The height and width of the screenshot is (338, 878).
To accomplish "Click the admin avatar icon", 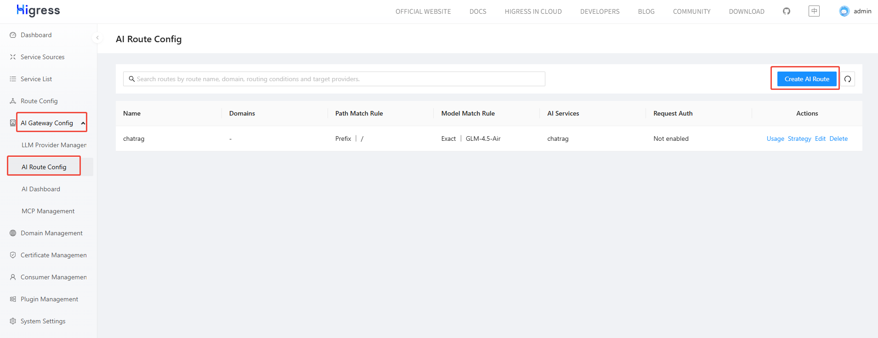I will (x=844, y=11).
